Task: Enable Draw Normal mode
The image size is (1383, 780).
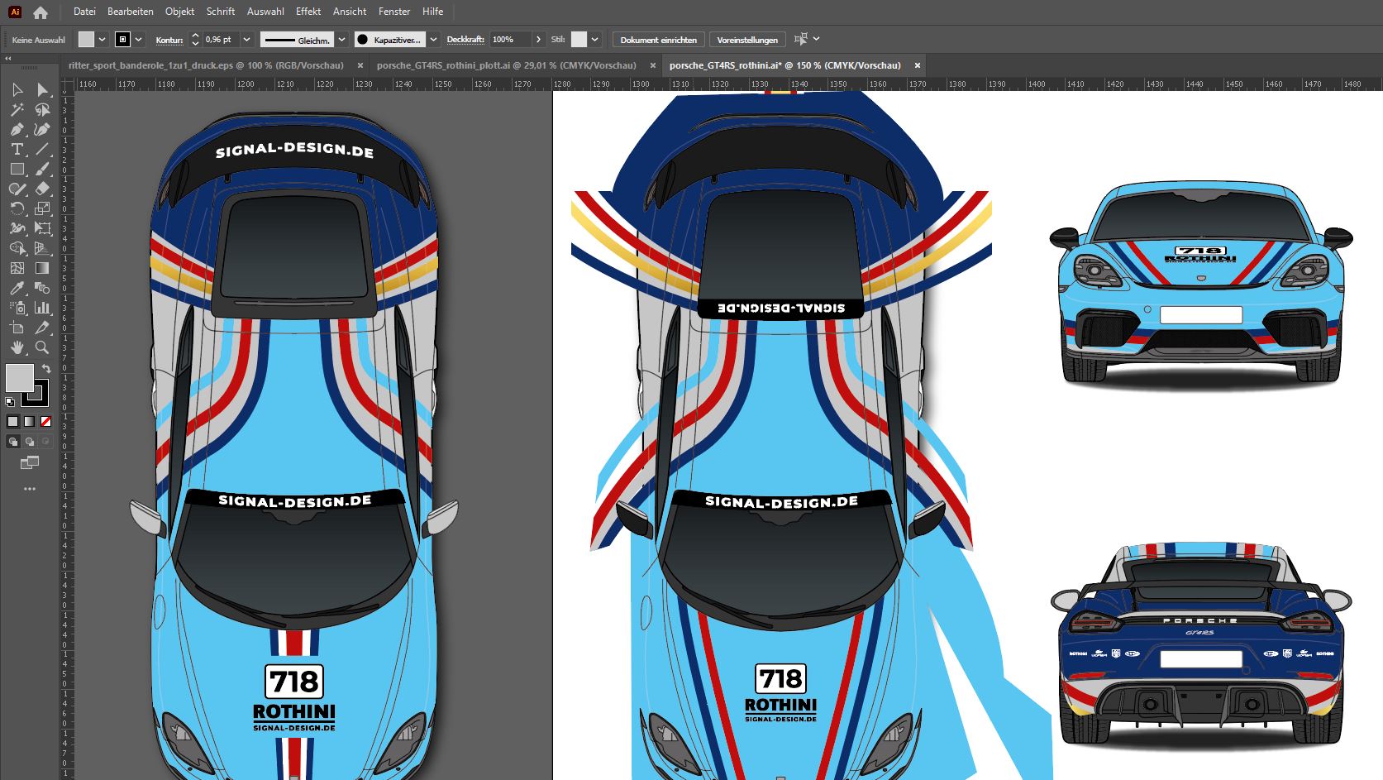Action: (x=12, y=442)
